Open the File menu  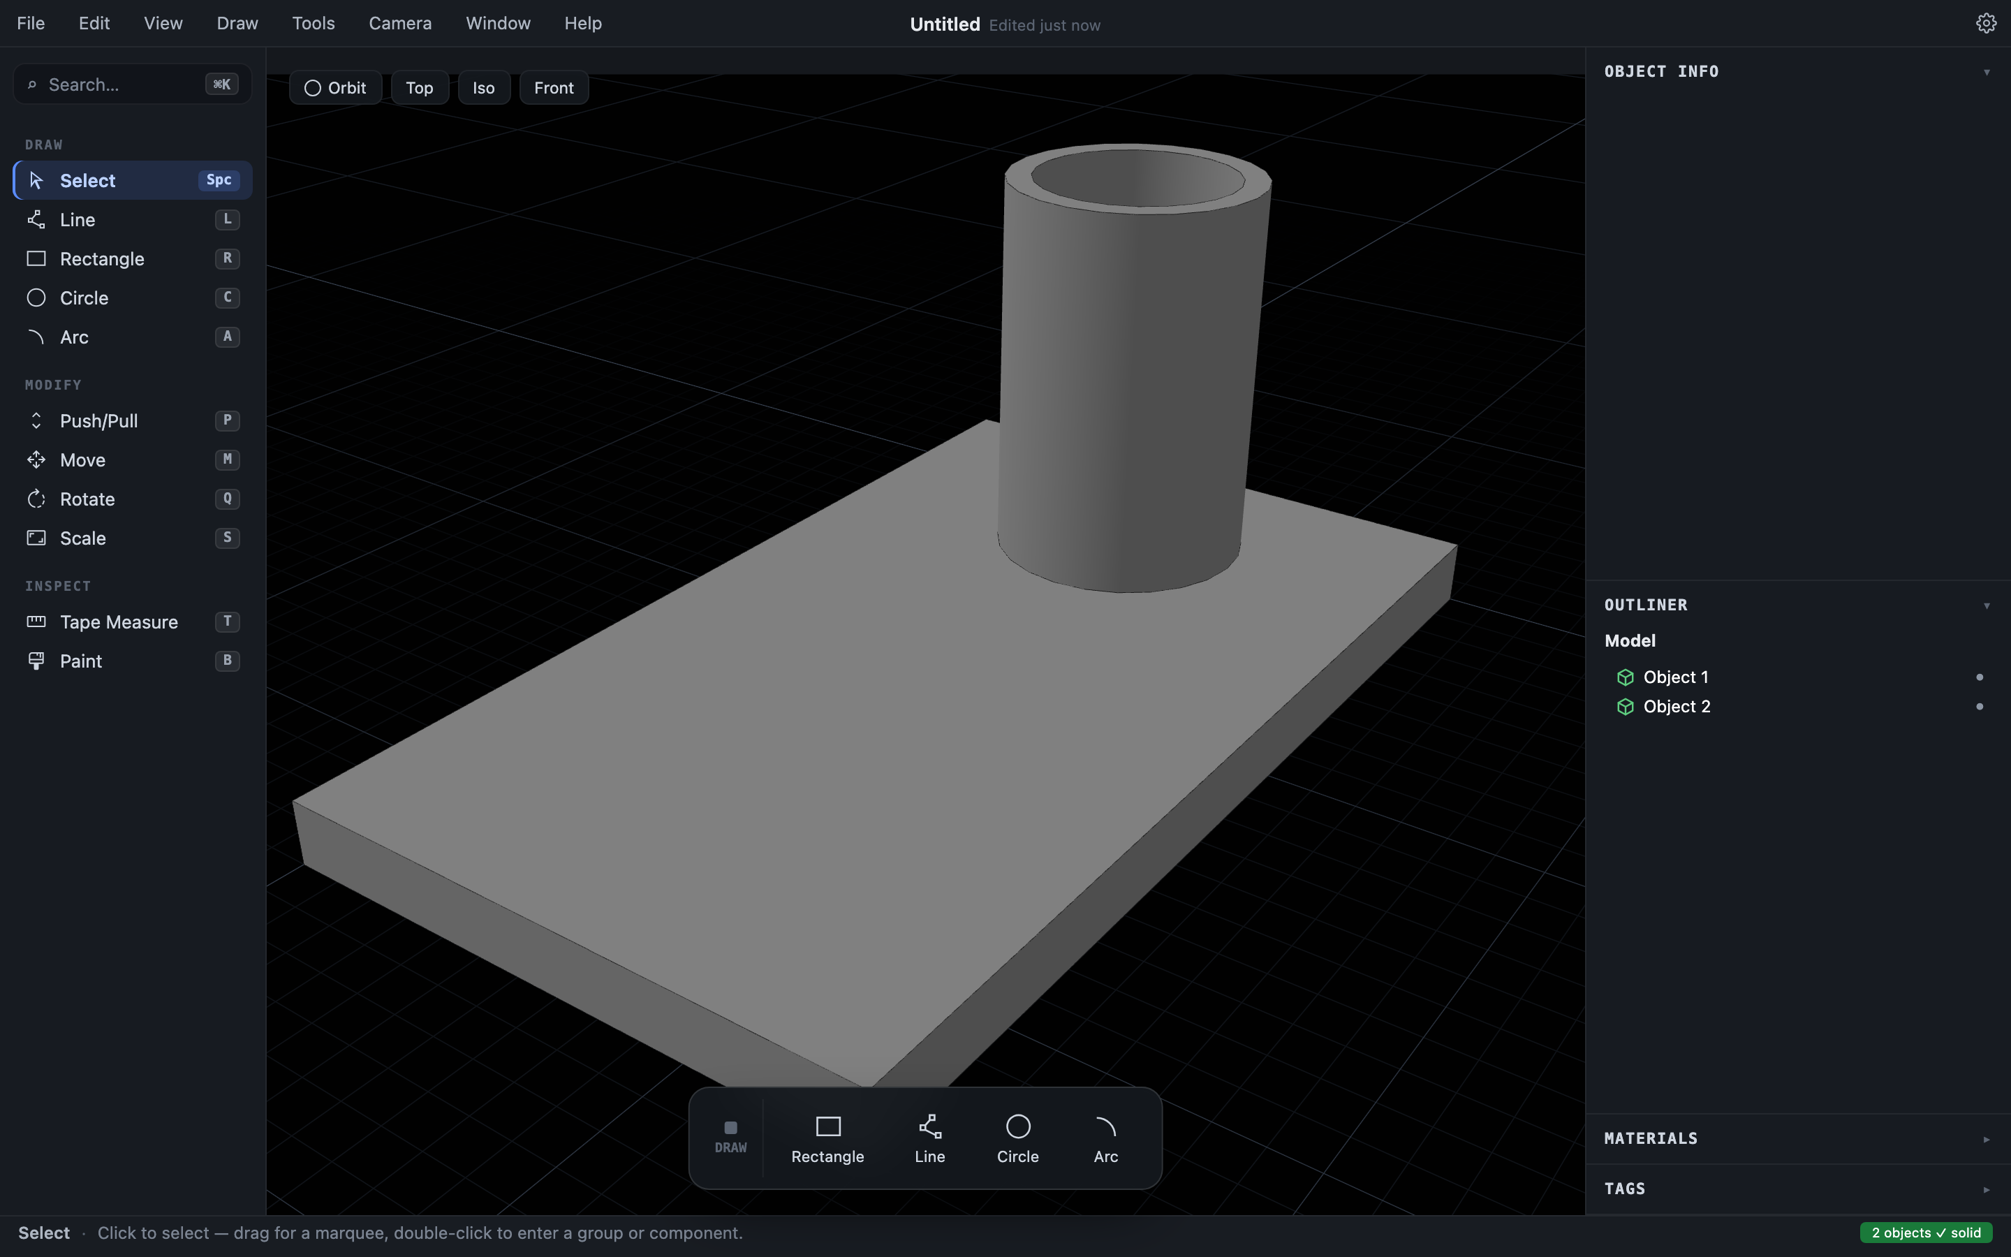(x=31, y=23)
